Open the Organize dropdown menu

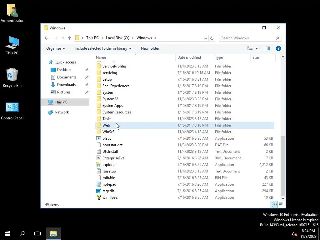click(56, 48)
